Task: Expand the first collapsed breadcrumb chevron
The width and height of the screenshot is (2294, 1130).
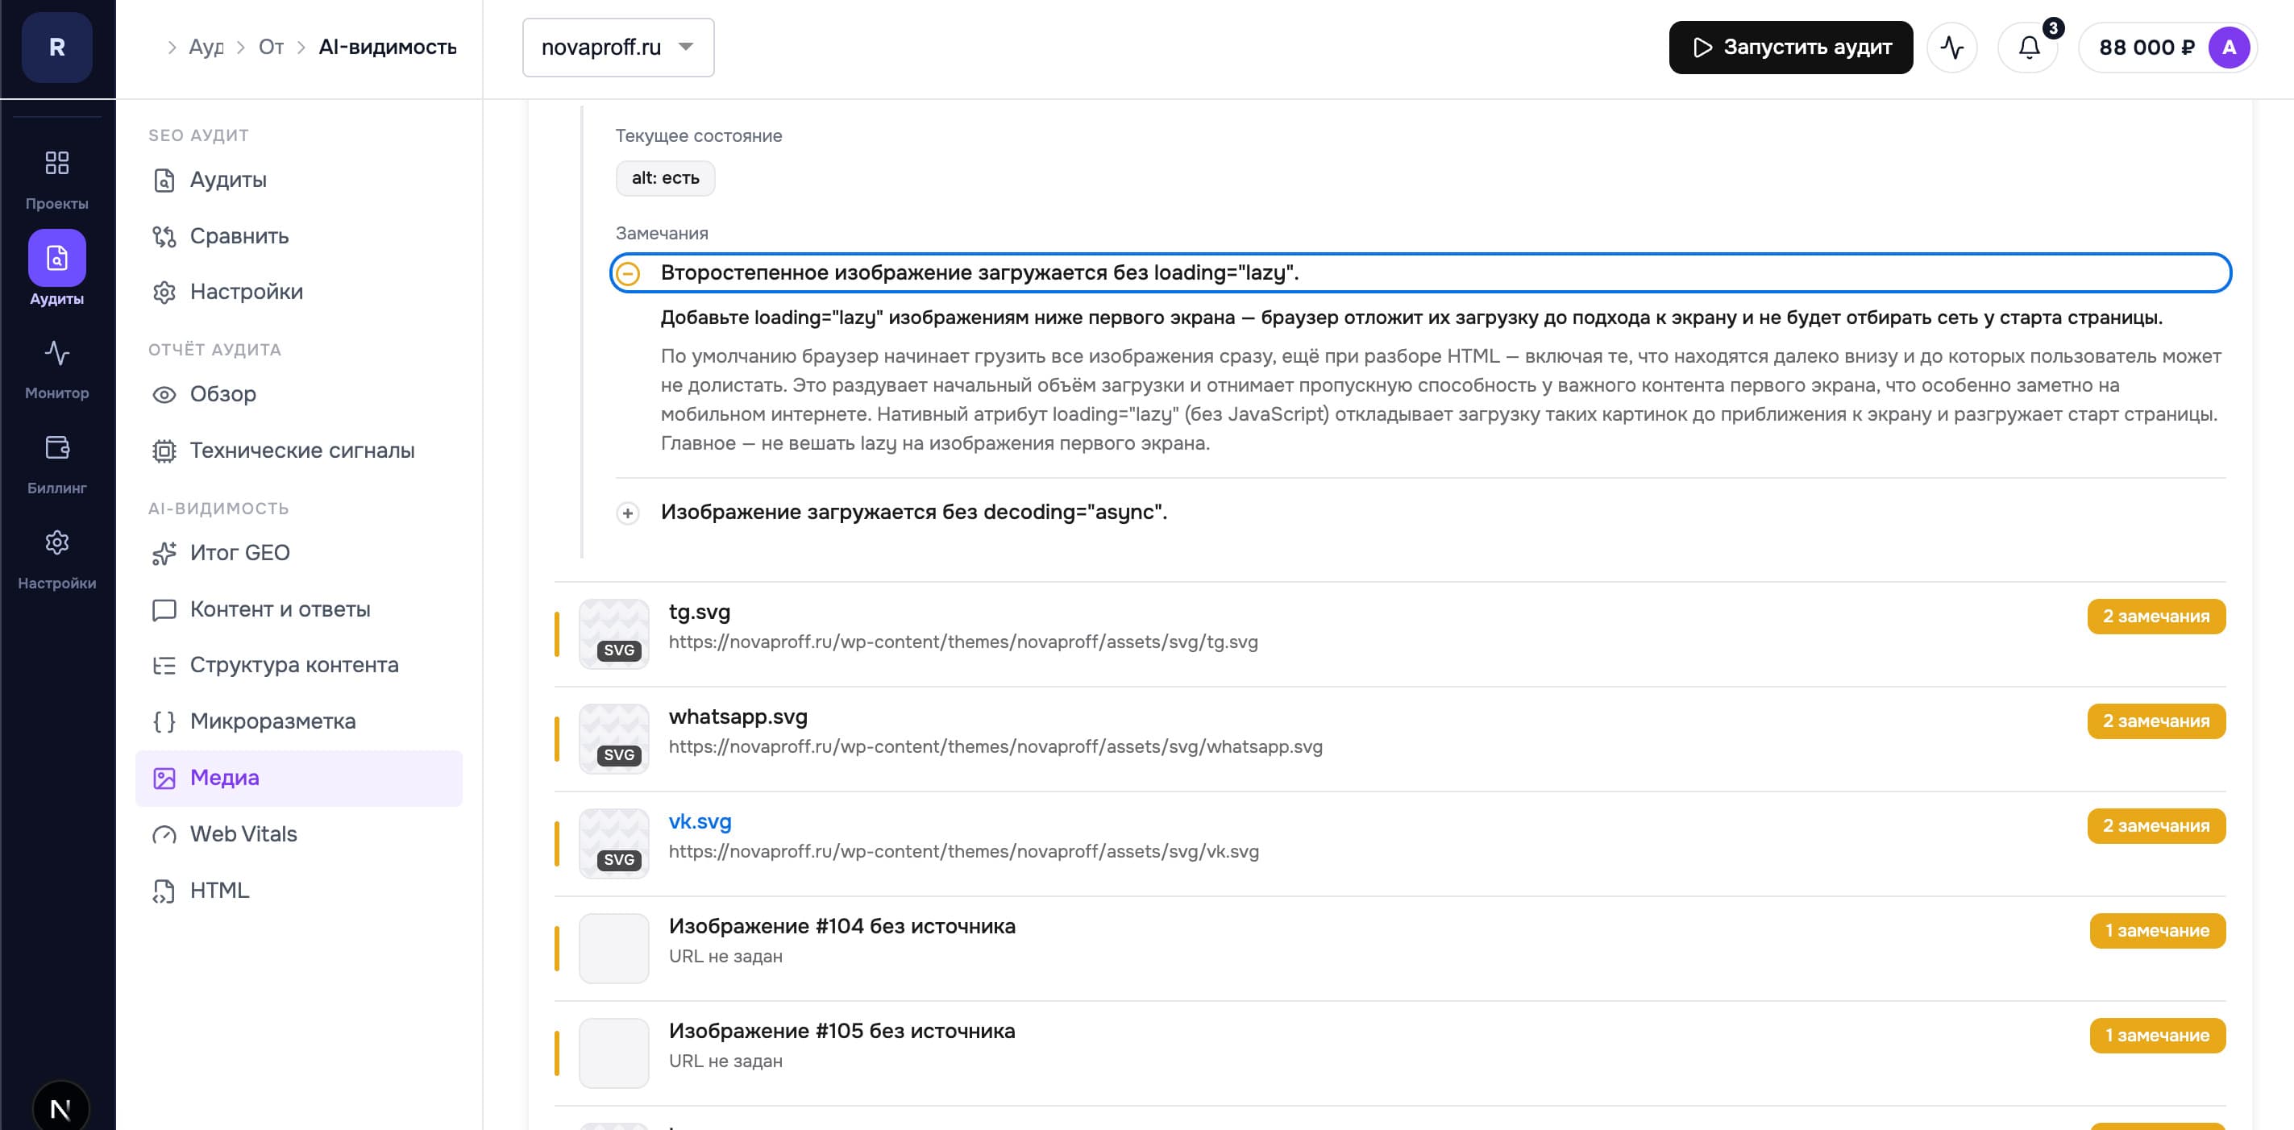Action: (172, 48)
